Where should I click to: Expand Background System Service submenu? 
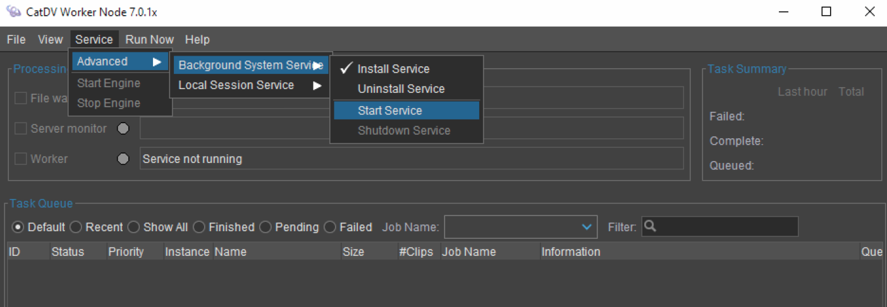[x=250, y=65]
